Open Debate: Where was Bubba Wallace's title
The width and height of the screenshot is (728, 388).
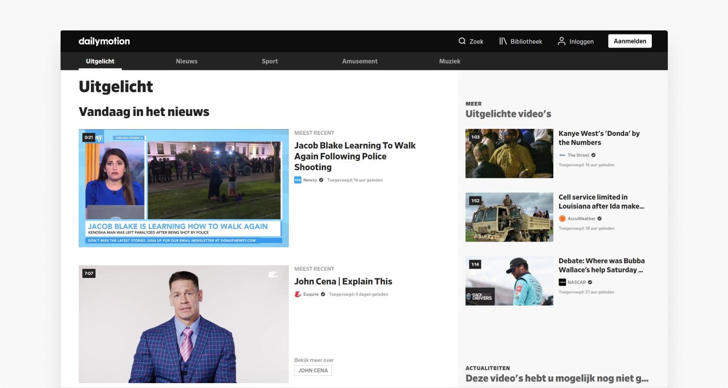tap(602, 265)
